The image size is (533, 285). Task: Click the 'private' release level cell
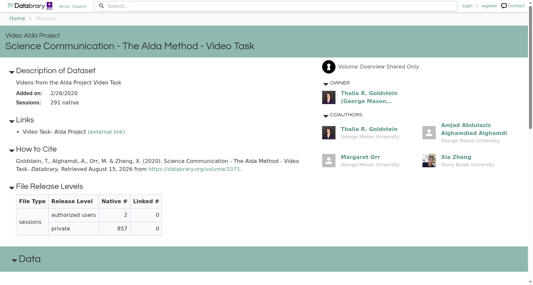coord(74,229)
